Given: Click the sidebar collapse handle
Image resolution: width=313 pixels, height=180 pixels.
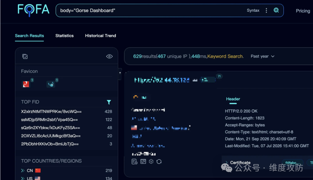Looking at the screenshot, I should (120, 74).
